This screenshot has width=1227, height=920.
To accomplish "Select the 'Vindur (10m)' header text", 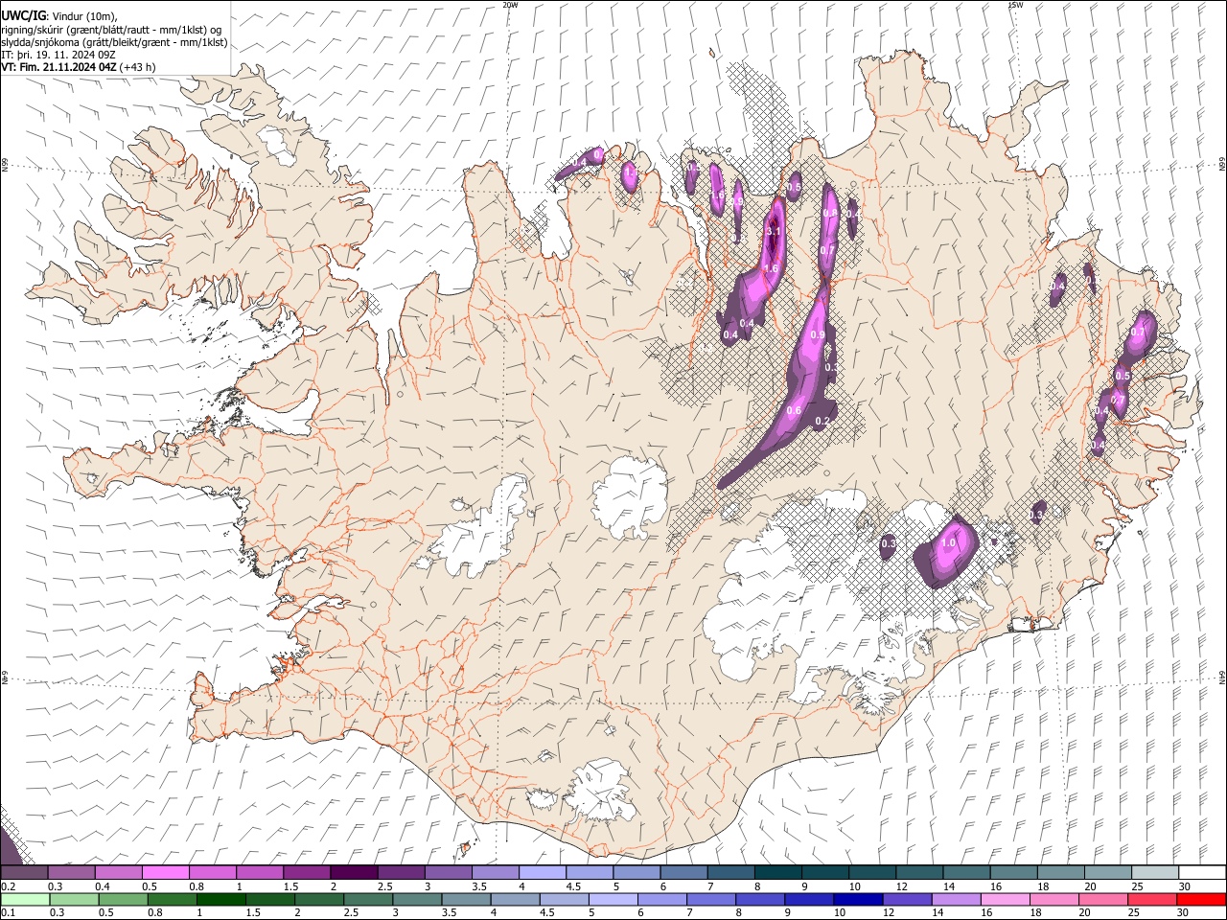I will pyautogui.click(x=84, y=15).
